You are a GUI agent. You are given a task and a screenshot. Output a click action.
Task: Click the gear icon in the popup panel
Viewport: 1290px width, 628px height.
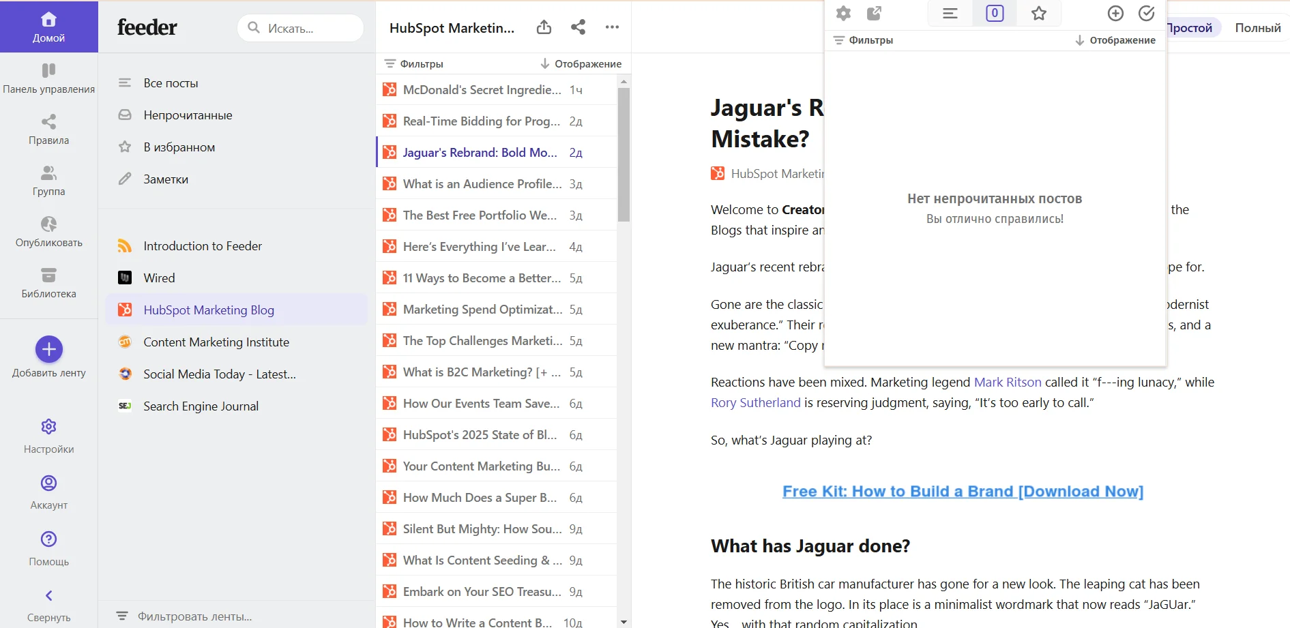coord(844,13)
